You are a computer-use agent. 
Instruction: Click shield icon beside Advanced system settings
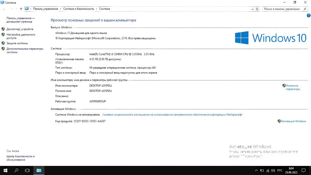tap(3, 49)
